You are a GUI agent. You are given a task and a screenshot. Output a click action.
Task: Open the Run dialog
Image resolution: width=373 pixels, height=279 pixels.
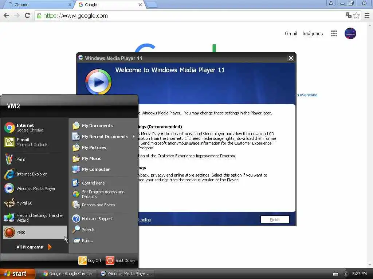103,240
